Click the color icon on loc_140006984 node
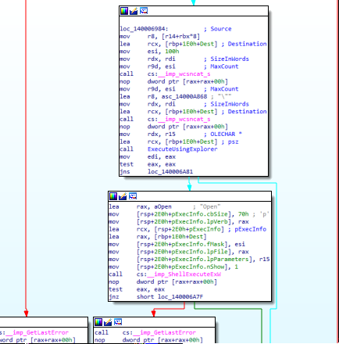The image size is (339, 344). coord(124,11)
